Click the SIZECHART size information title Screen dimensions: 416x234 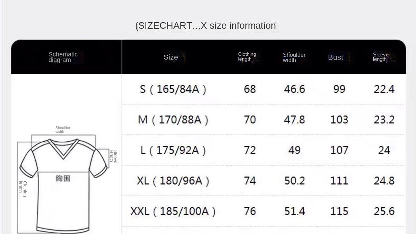tap(206, 26)
